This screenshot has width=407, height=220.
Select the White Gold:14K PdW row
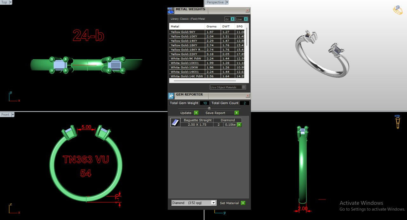pyautogui.click(x=207, y=76)
